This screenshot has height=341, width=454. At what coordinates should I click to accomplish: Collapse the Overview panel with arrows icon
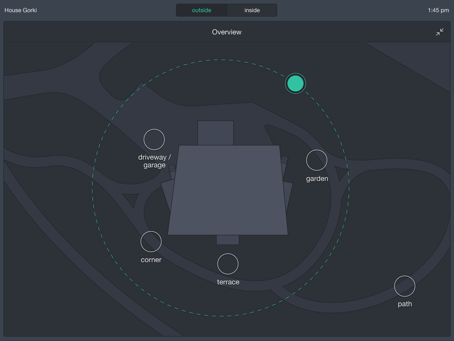[439, 32]
